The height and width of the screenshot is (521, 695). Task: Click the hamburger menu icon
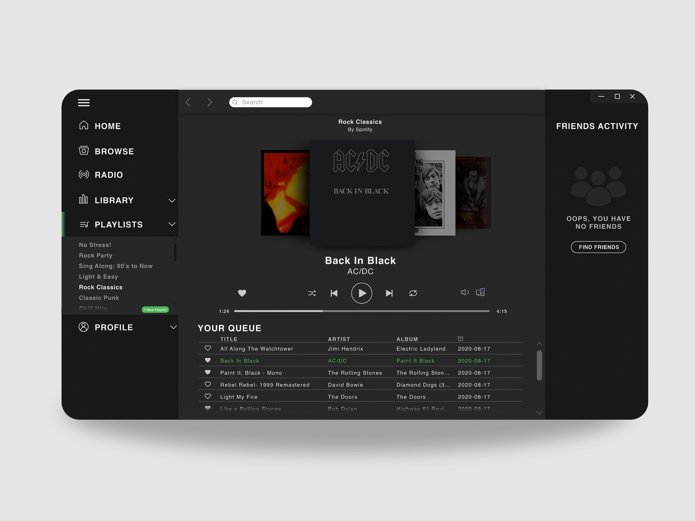coord(84,102)
